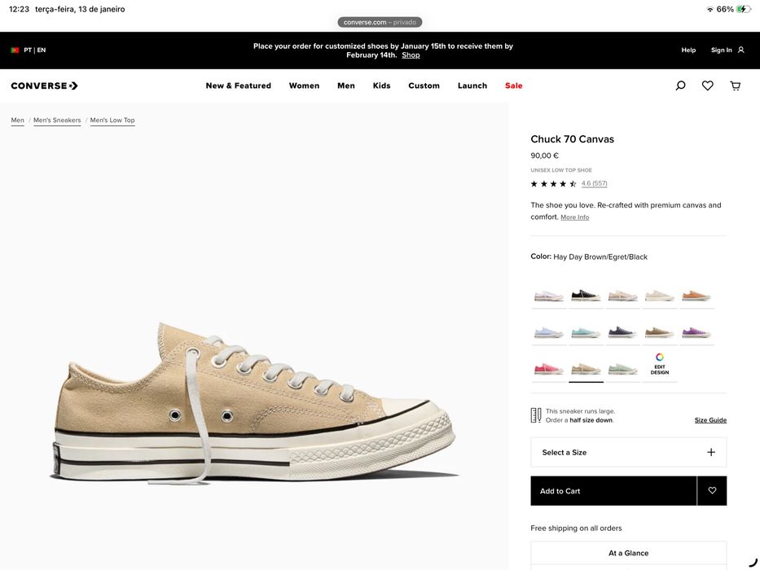Switch language to PT
Screen dimensions: 760x570
(x=28, y=50)
